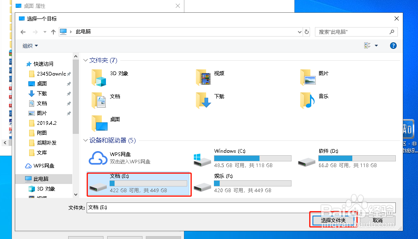Open the 组织 menu
The image size is (418, 239).
point(30,46)
